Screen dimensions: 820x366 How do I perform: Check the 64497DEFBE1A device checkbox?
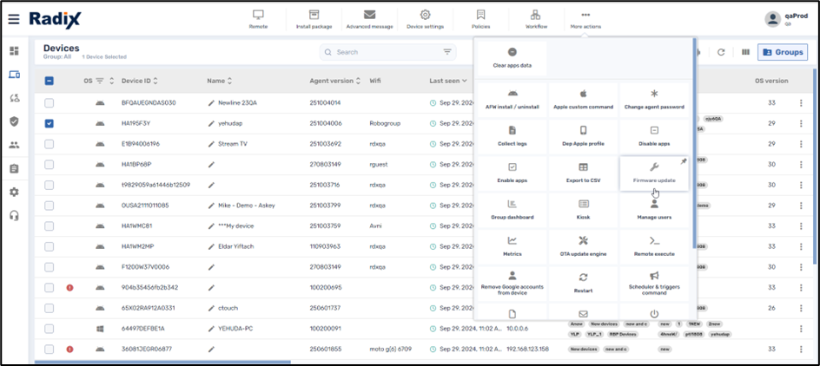49,329
